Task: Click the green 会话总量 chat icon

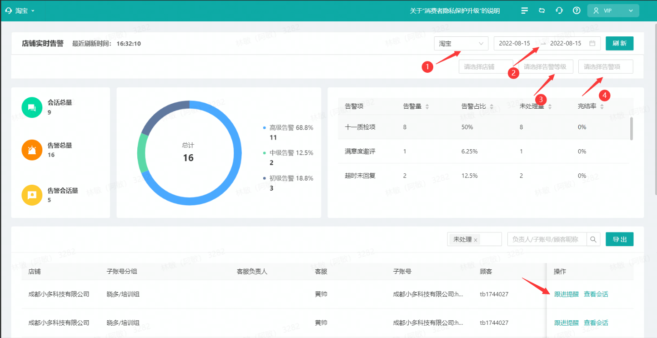Action: (x=32, y=107)
